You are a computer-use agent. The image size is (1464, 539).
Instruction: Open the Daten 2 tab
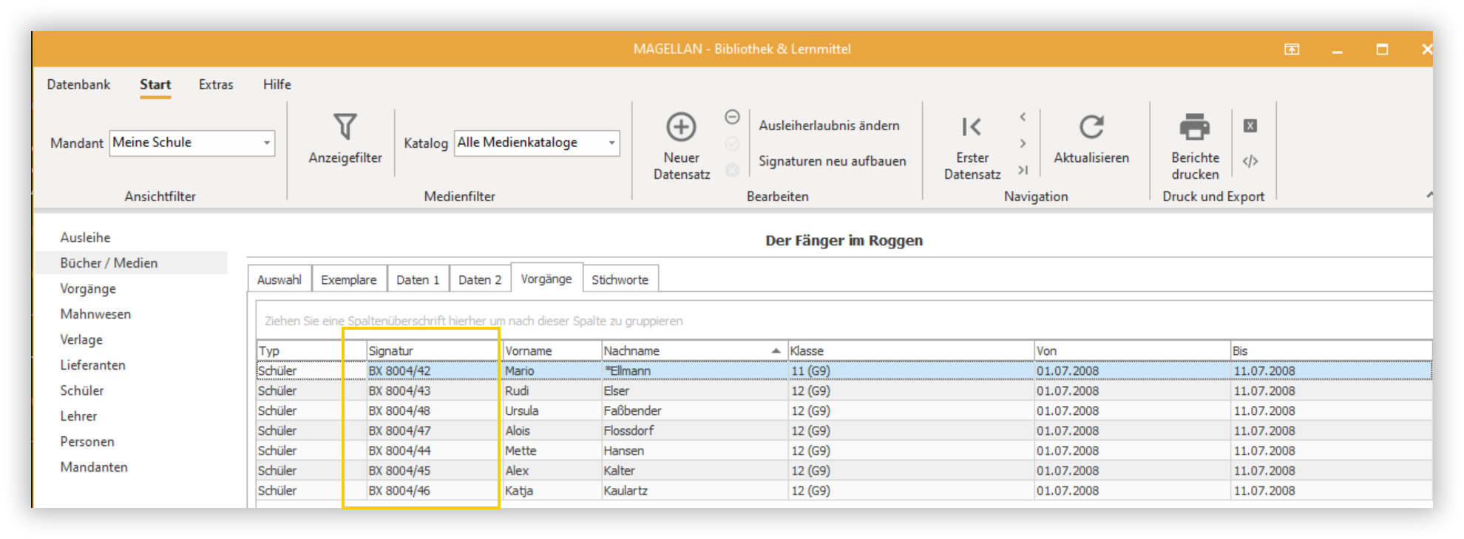[x=480, y=279]
